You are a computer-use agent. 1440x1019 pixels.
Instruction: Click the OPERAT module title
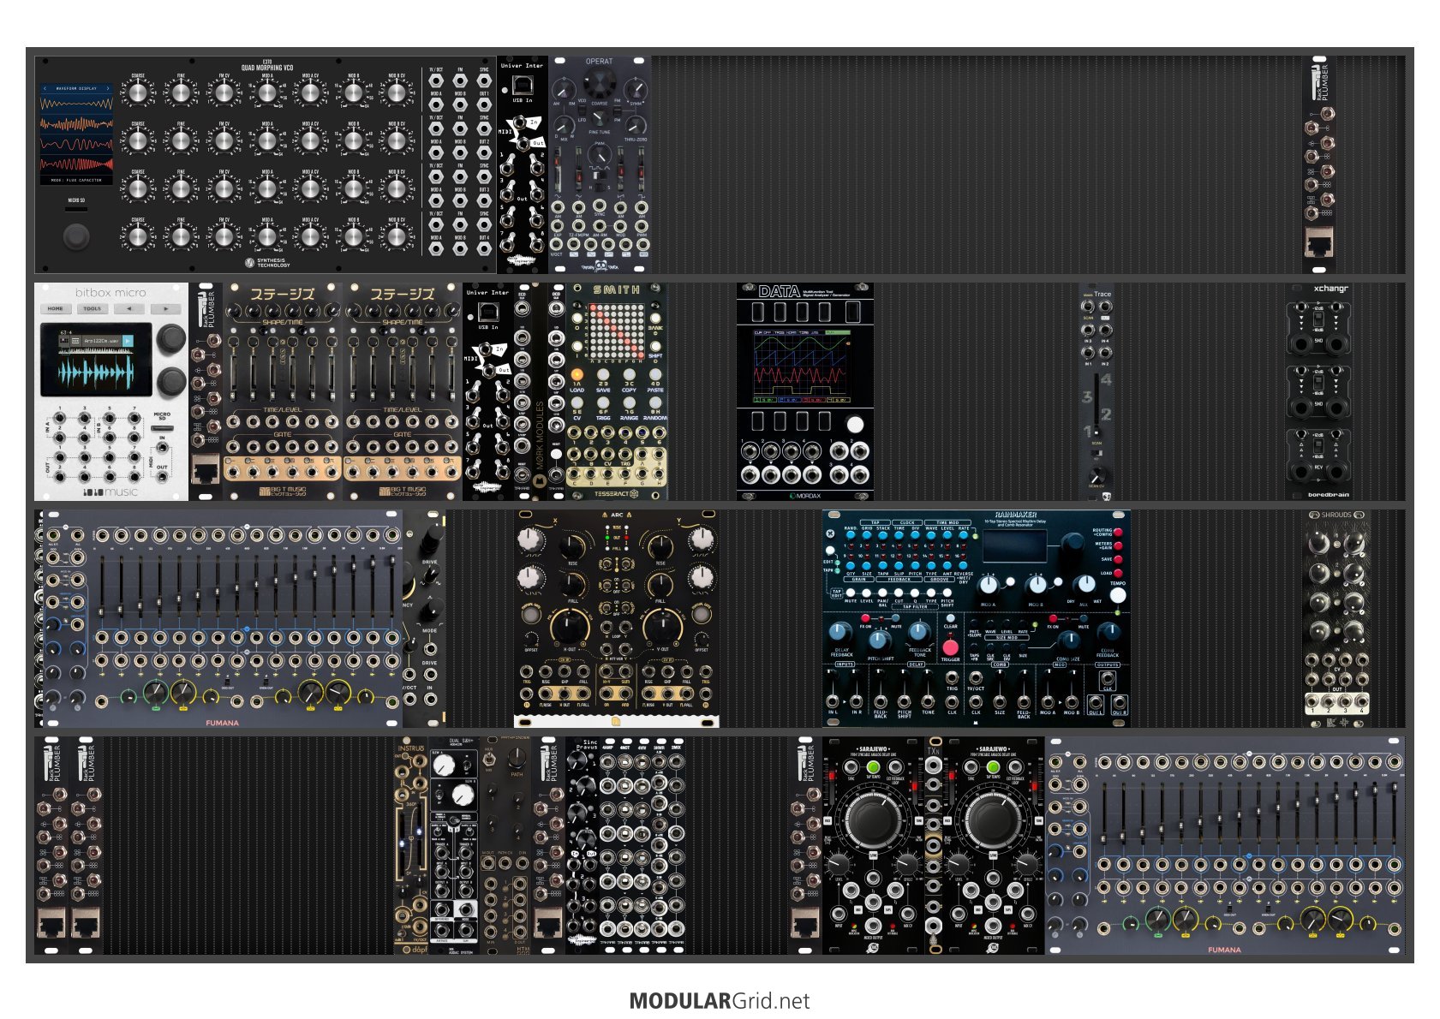[600, 62]
